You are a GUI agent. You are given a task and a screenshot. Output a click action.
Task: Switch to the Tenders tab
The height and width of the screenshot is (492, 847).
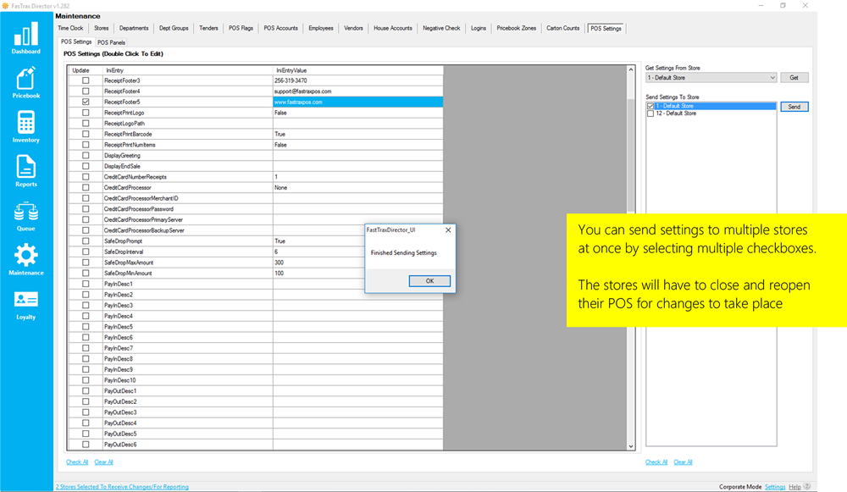coord(208,28)
